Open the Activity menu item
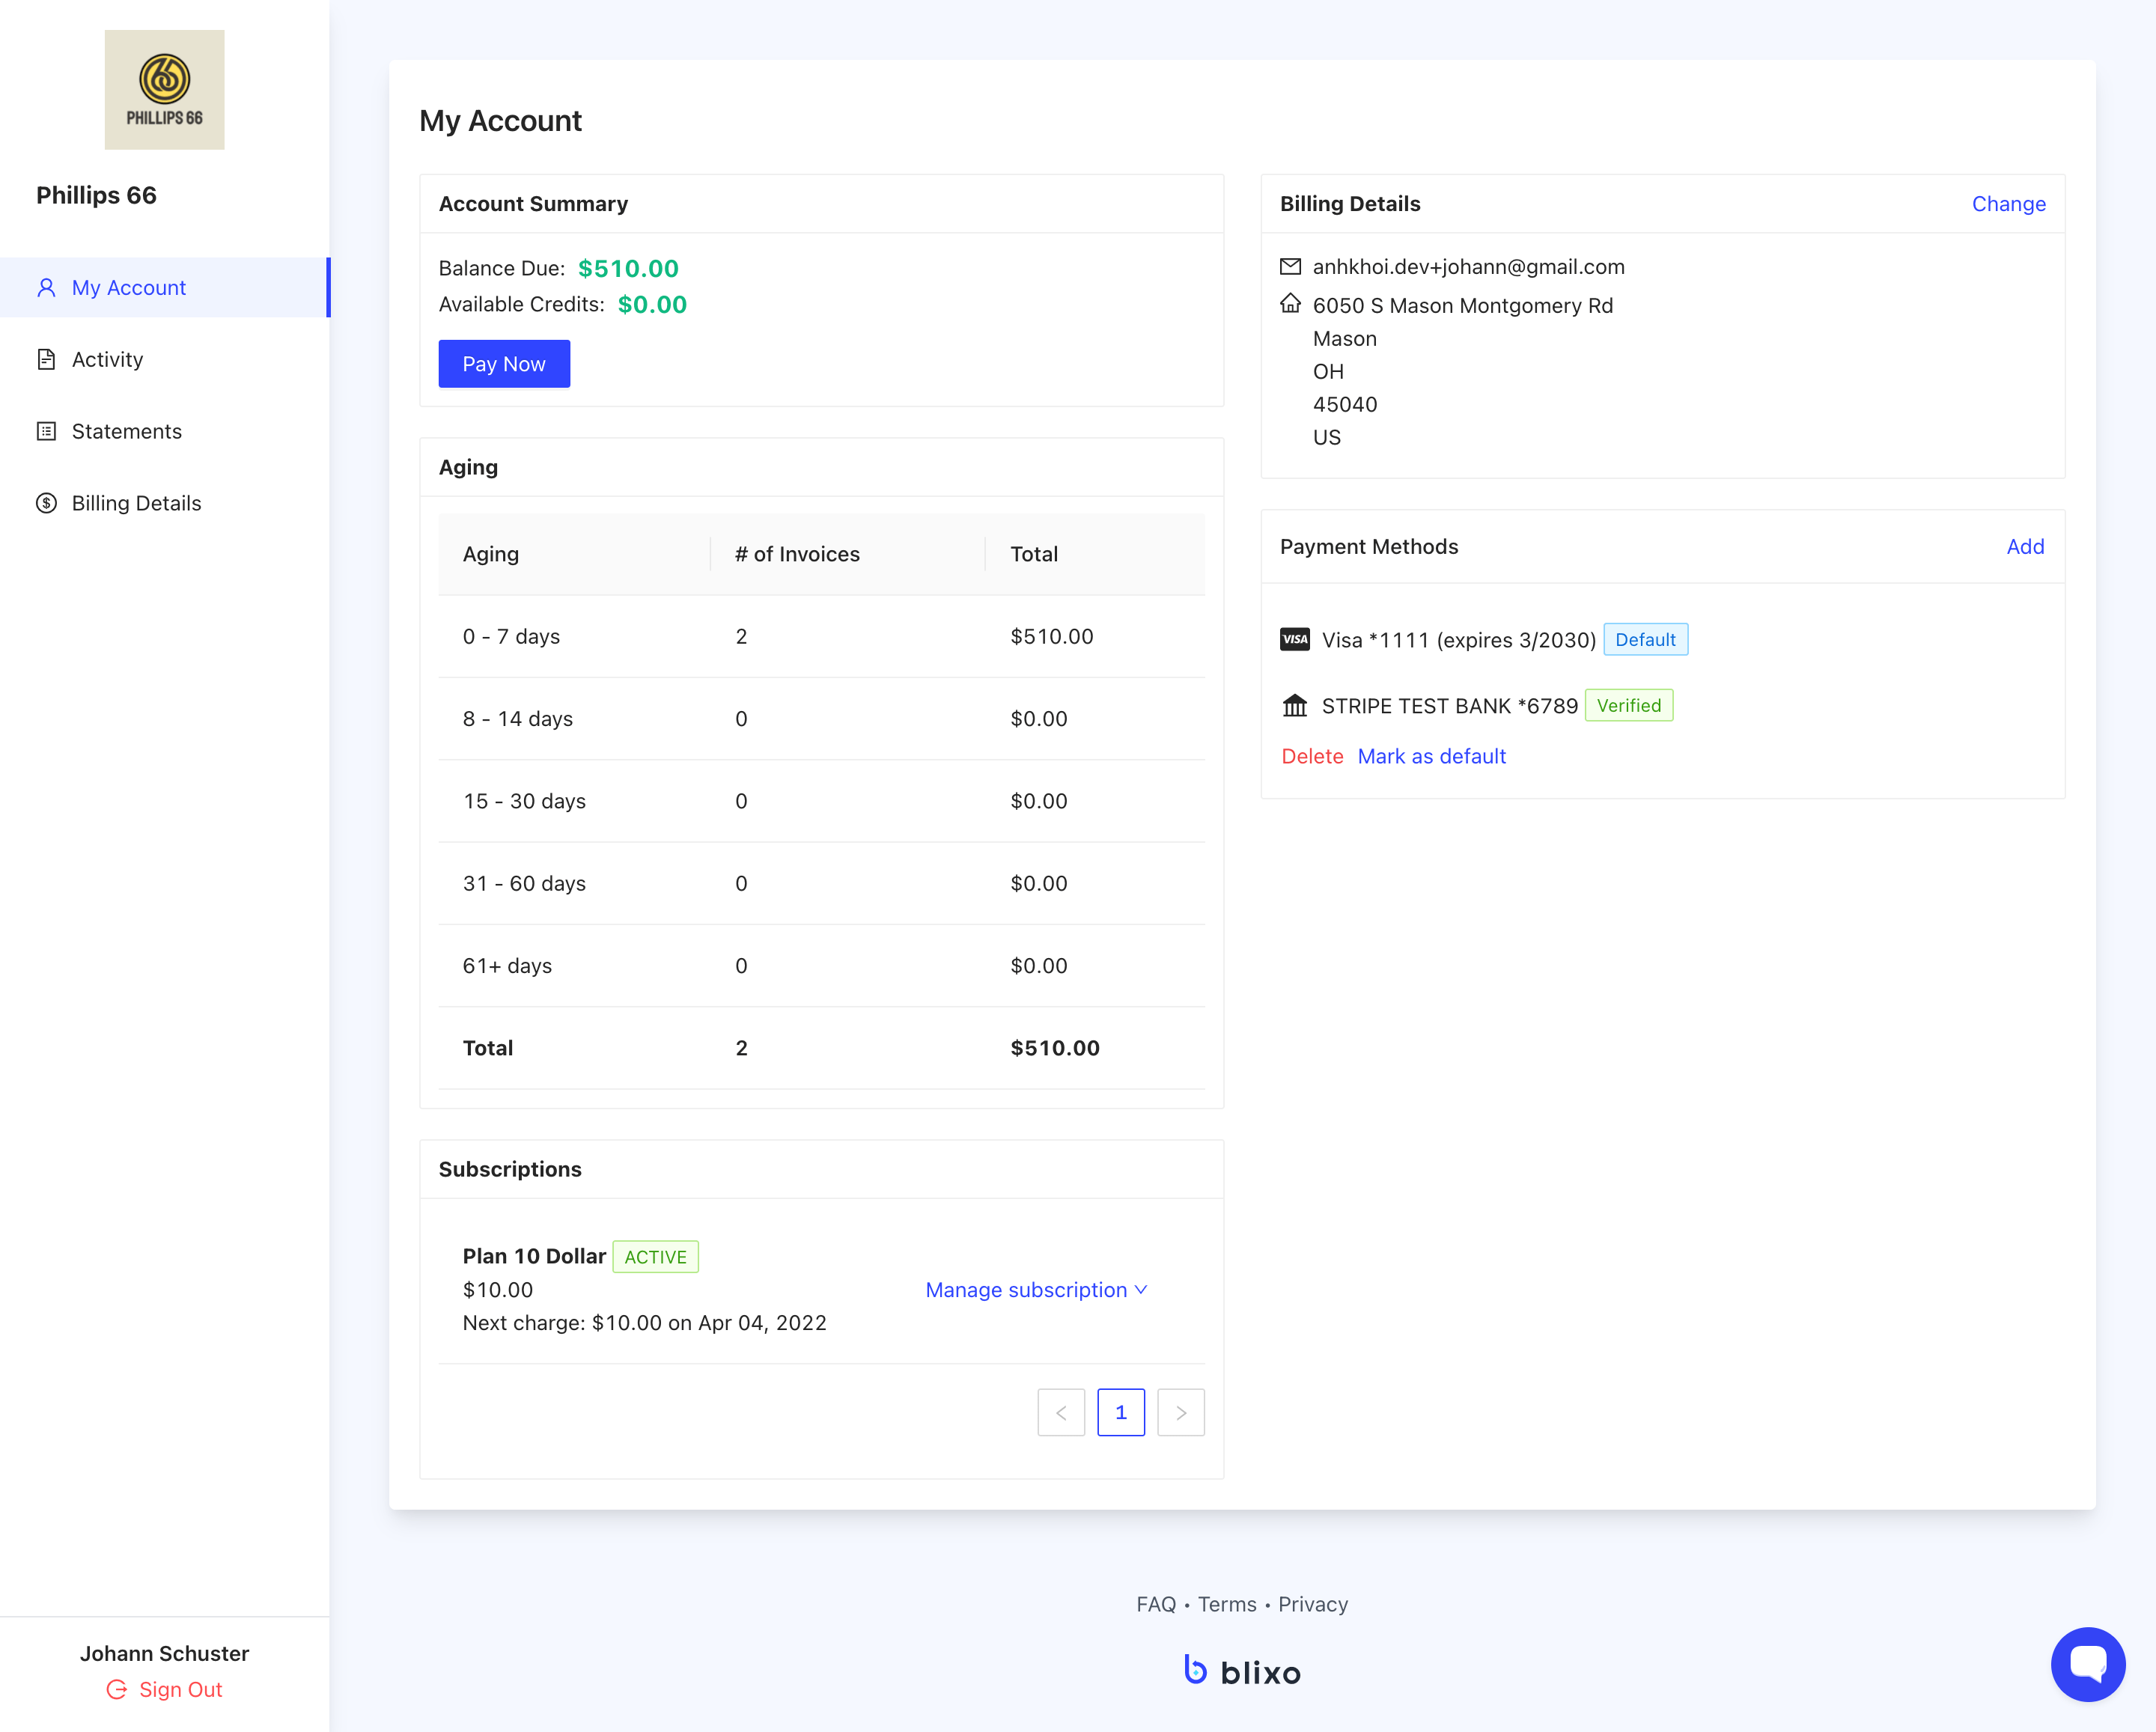The image size is (2156, 1732). click(x=107, y=360)
